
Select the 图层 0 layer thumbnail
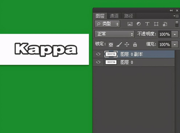click(111, 62)
